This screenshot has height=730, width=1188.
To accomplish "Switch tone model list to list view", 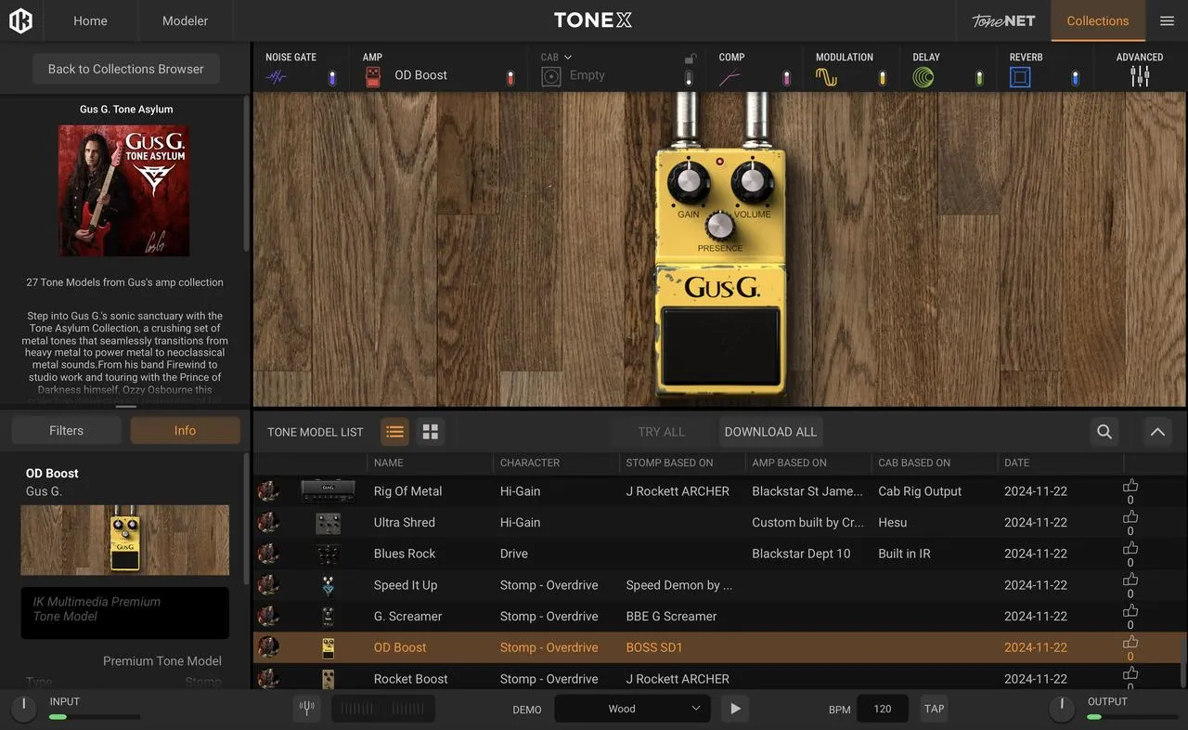I will (394, 432).
